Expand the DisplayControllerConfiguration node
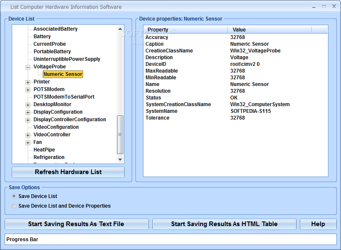The height and width of the screenshot is (250, 341). pos(28,120)
